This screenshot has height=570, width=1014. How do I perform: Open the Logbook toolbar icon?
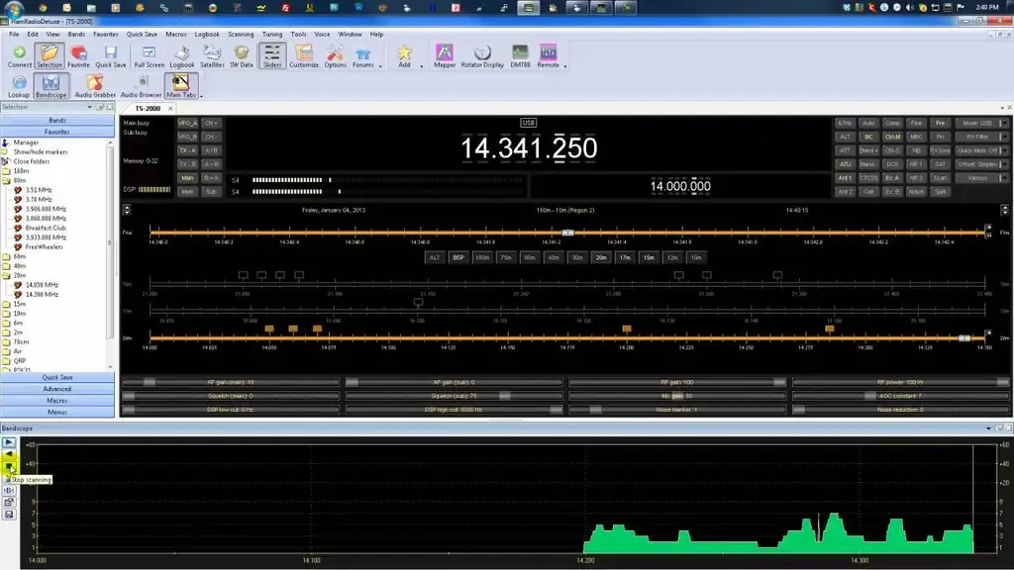(x=182, y=55)
